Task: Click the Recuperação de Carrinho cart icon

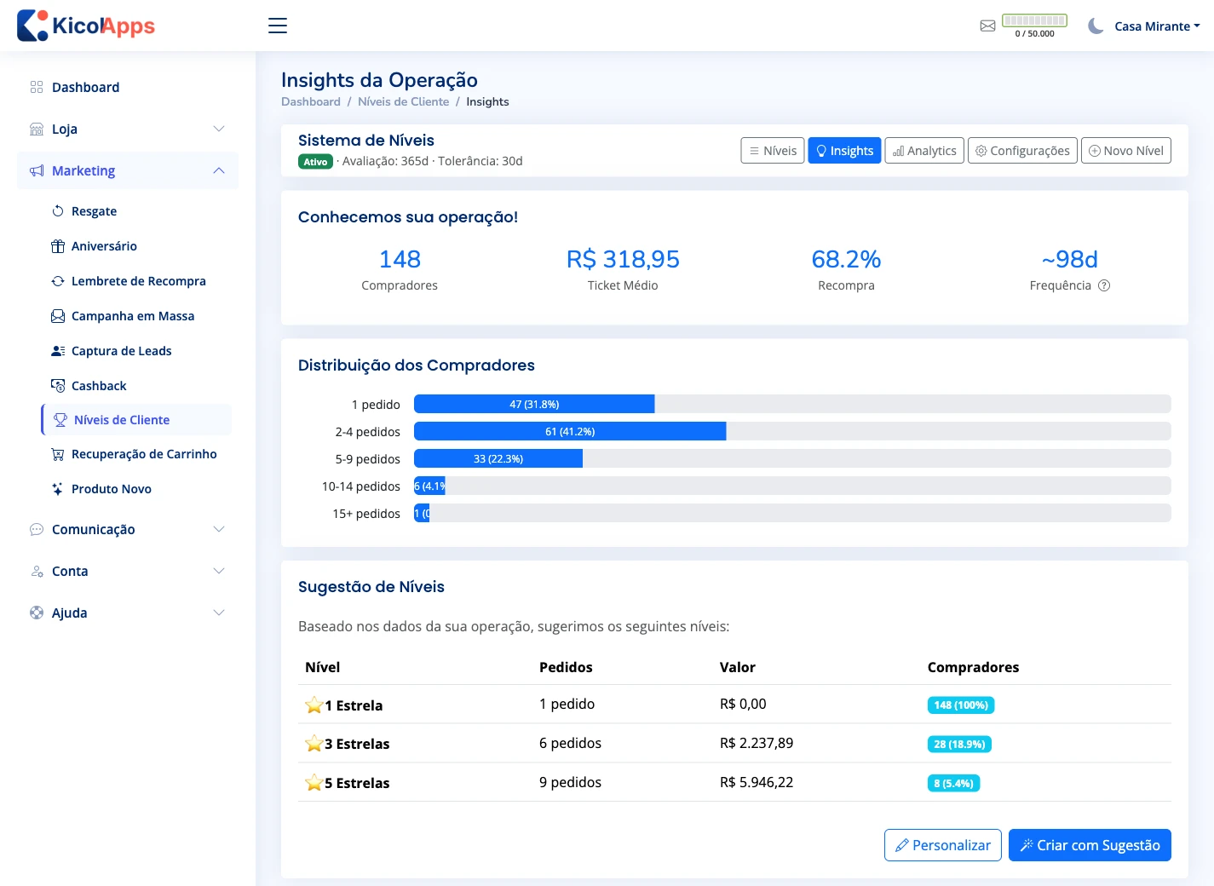Action: click(x=58, y=454)
